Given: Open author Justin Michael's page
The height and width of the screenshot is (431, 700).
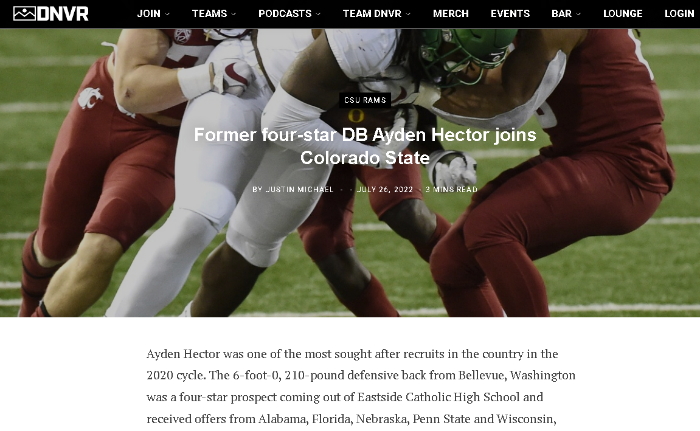Looking at the screenshot, I should click(x=300, y=189).
